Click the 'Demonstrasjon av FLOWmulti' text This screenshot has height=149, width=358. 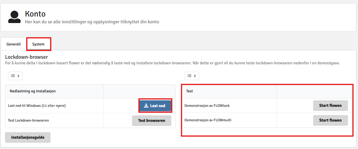[x=208, y=120]
